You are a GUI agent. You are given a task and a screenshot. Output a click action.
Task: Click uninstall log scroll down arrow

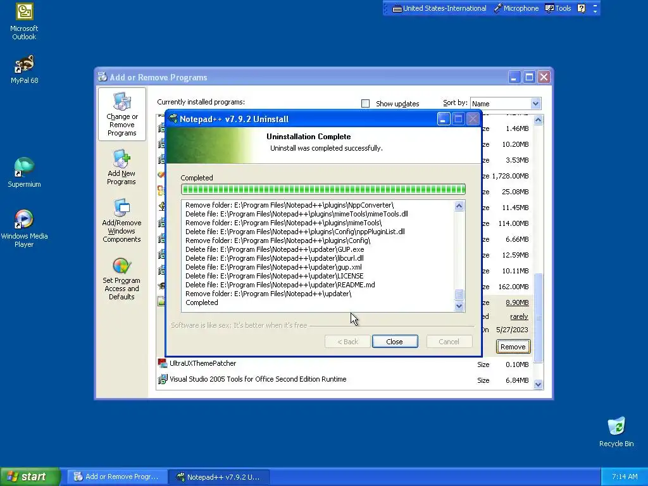click(x=459, y=306)
